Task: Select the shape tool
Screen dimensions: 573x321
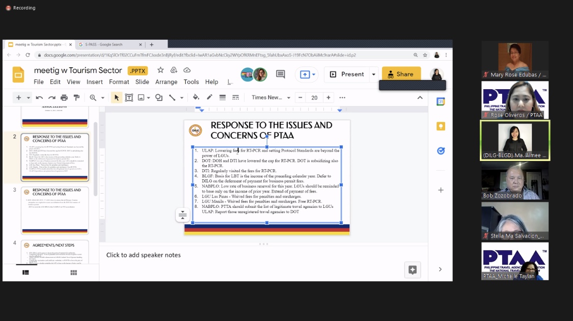Action: [x=158, y=98]
